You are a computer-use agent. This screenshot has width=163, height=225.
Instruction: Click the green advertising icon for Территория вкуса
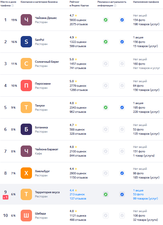[x=106, y=194]
